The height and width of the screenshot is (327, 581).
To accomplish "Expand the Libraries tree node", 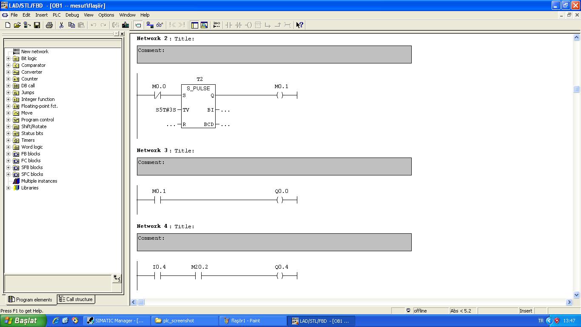I will [8, 188].
